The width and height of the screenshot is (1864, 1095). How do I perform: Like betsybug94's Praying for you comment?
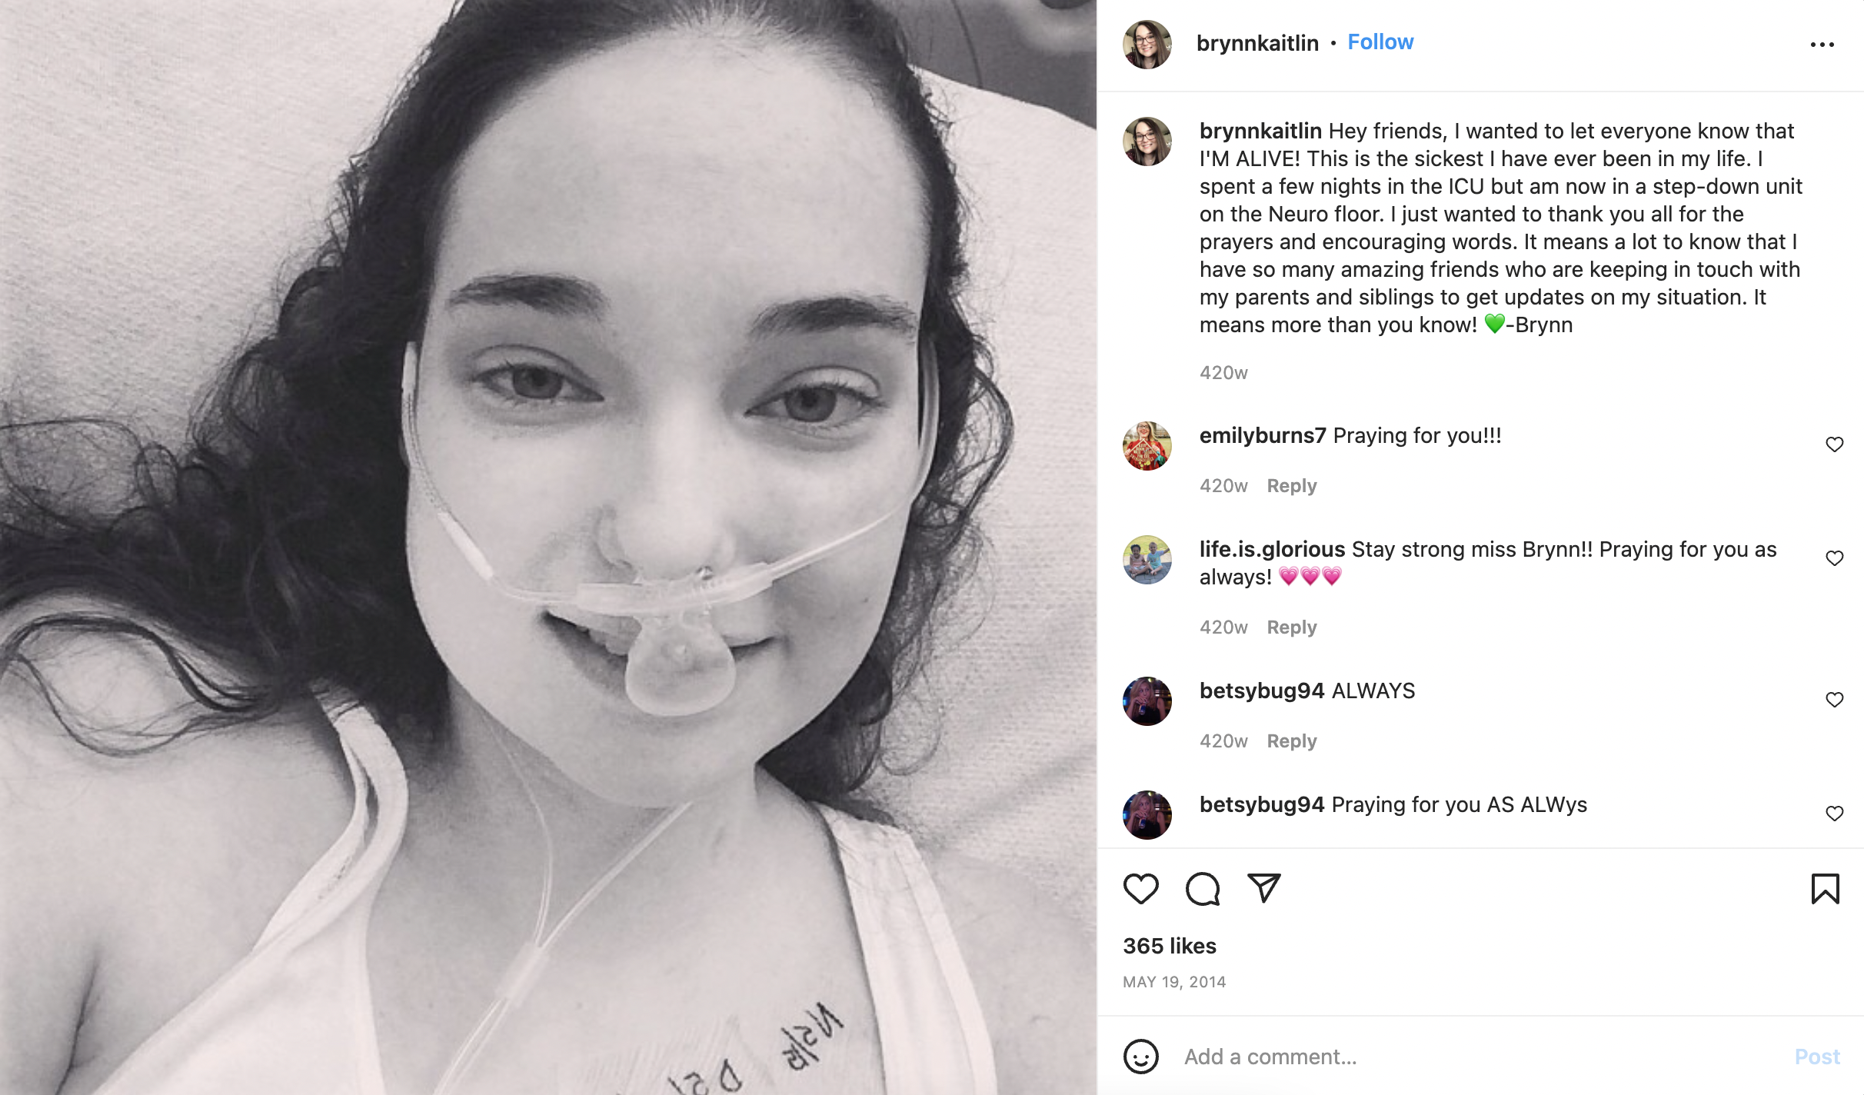pyautogui.click(x=1835, y=814)
